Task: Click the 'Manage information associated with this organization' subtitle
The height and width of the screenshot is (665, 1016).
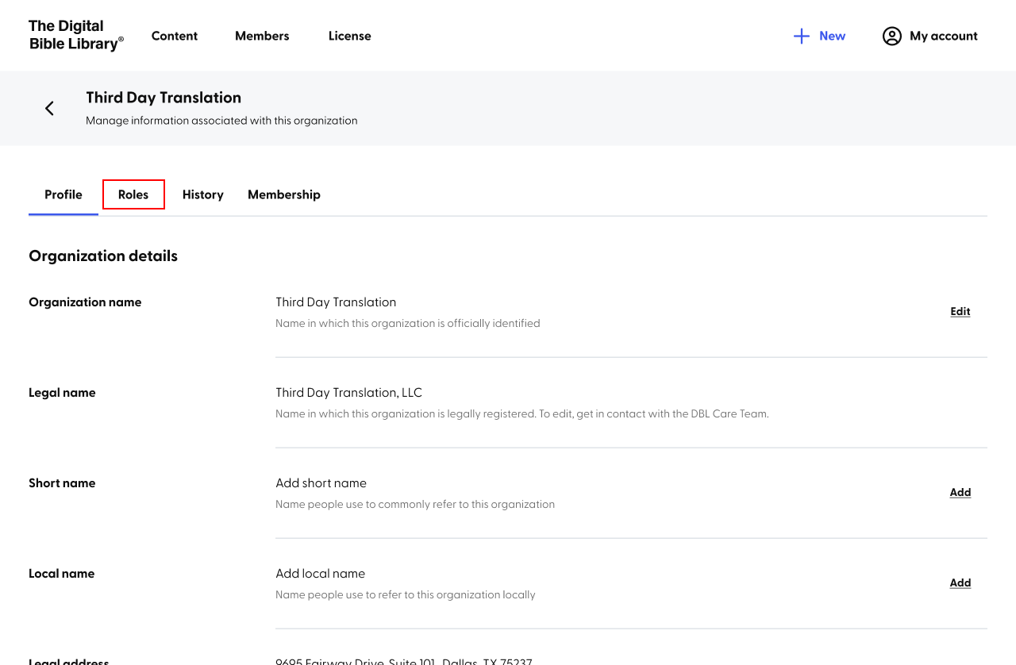Action: (221, 121)
